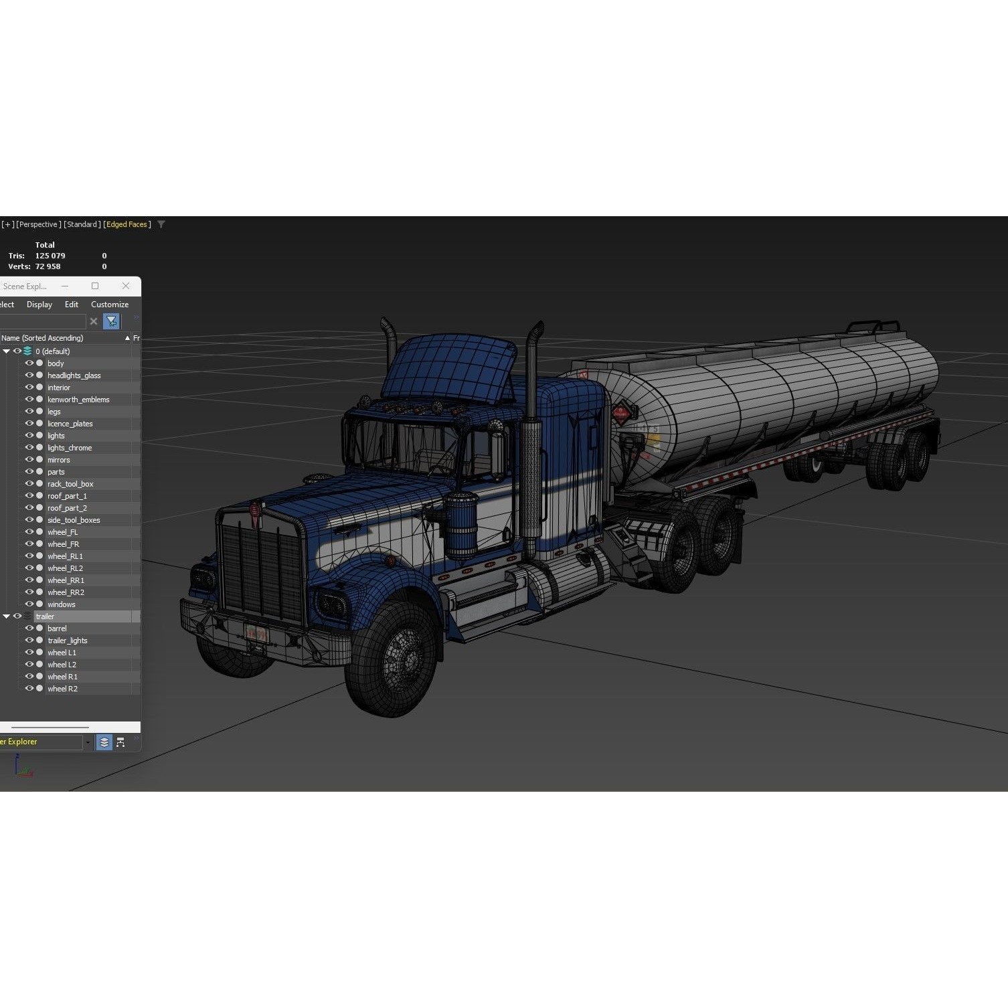Collapse the 0 (default) layer
Image resolution: width=1008 pixels, height=1008 pixels.
point(7,351)
